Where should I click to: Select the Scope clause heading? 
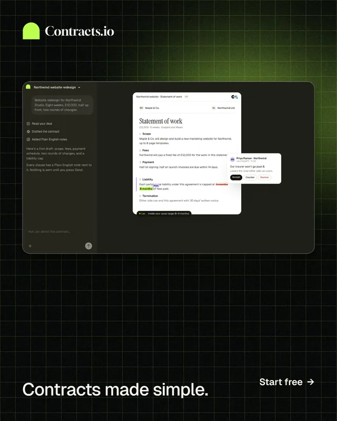146,134
